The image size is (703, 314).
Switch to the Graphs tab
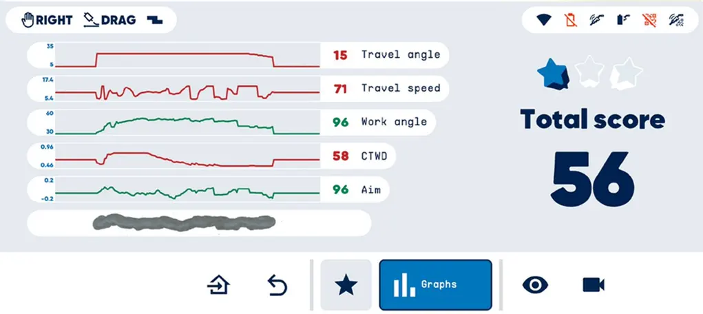point(435,284)
